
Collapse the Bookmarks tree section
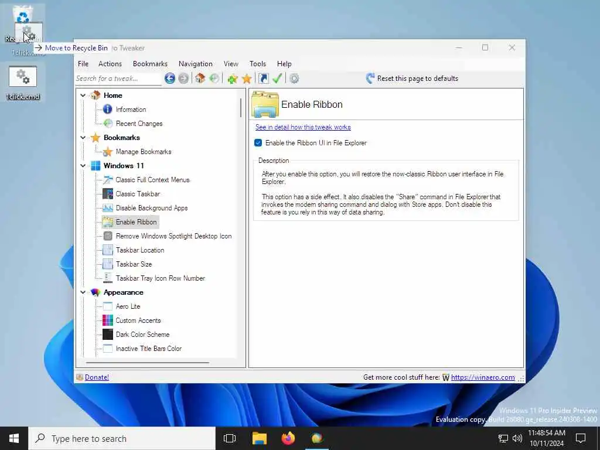pyautogui.click(x=83, y=137)
